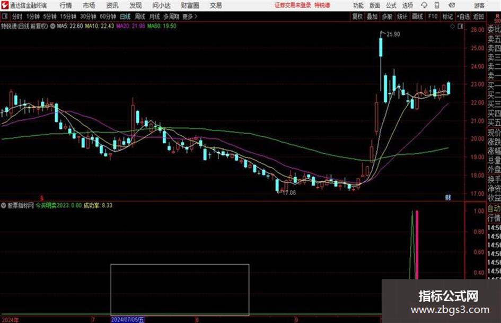Open the main chart indicator dropdown after 特锐德
501x323 pixels.
tap(52, 26)
